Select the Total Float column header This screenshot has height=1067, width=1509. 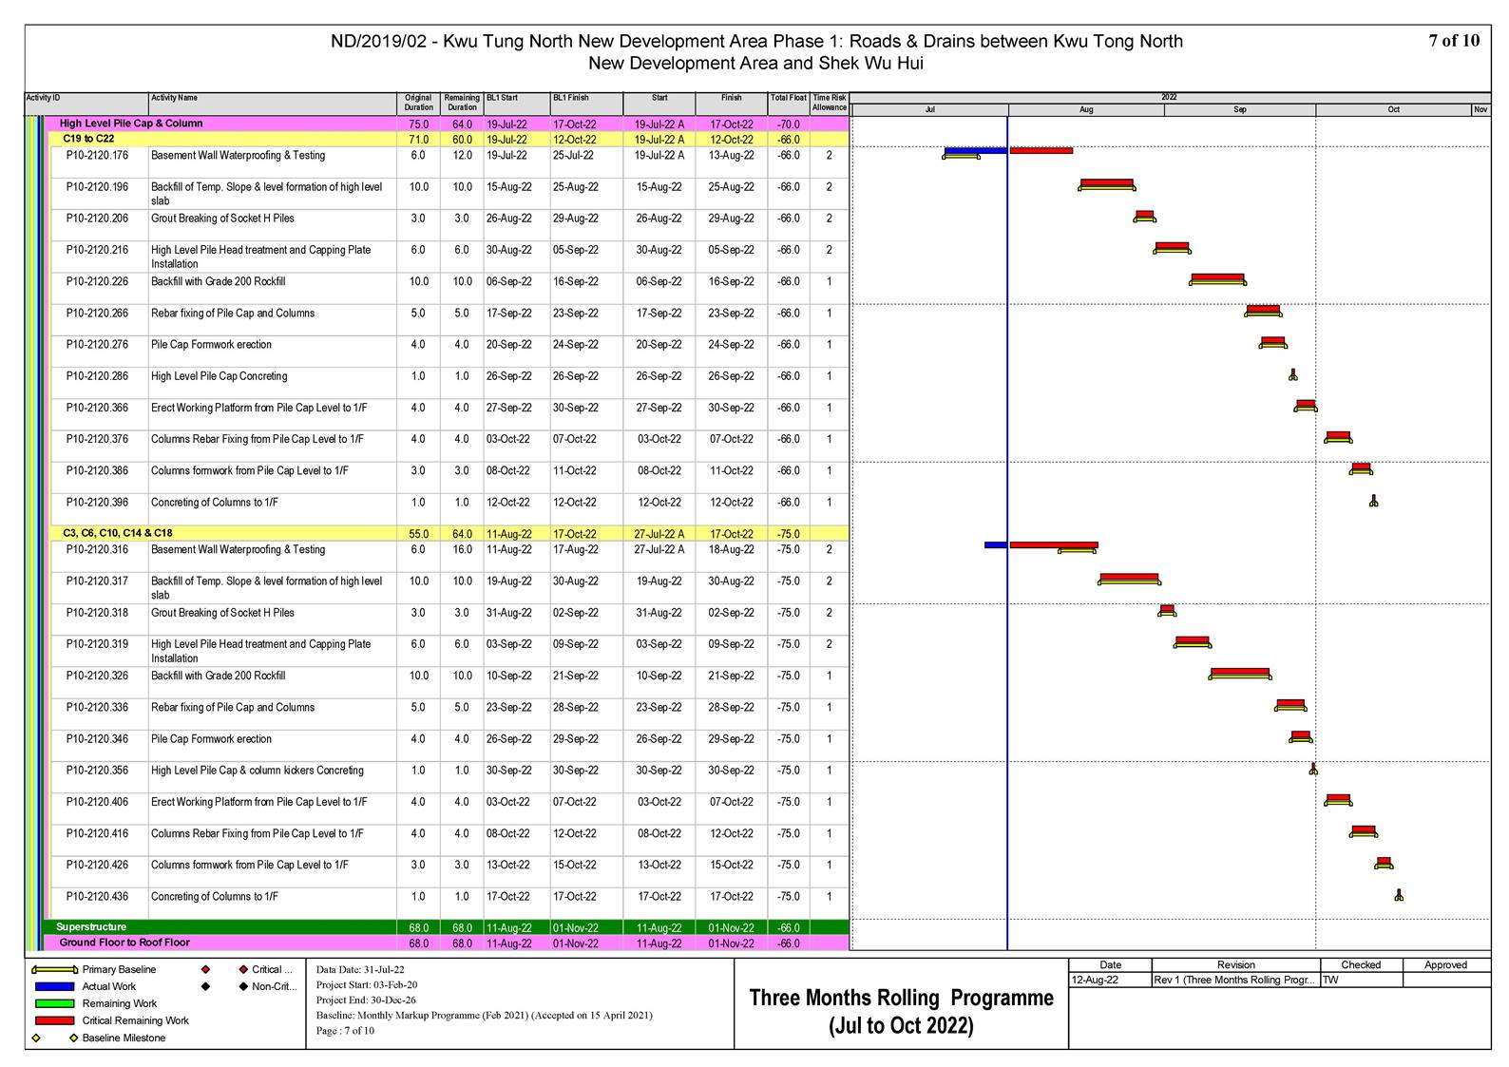coord(789,103)
